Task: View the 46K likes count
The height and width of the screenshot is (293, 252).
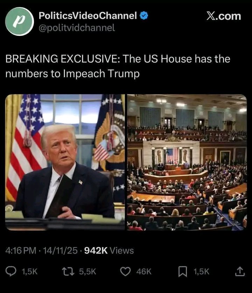Action: 144,272
